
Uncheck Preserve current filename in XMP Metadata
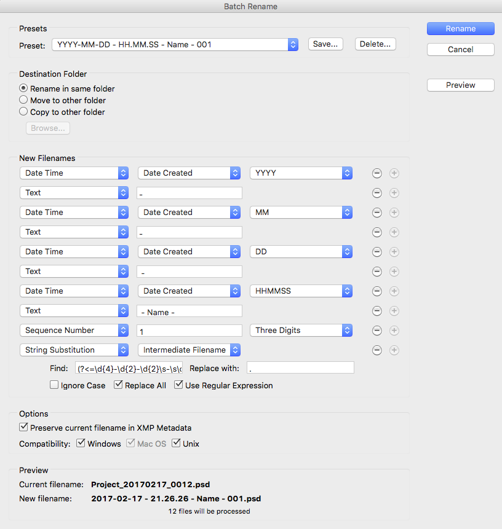pos(24,428)
